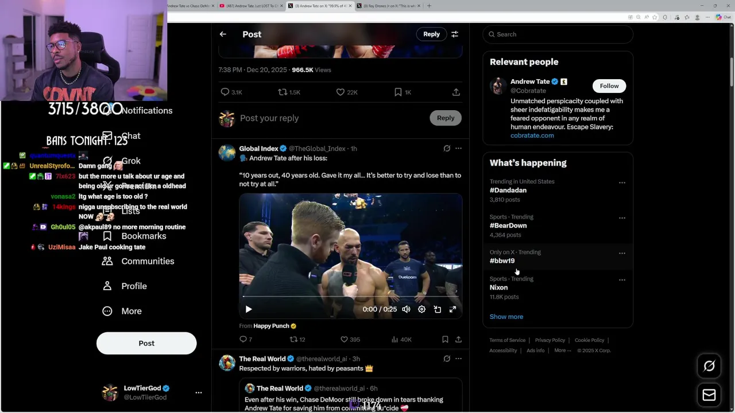Open more options for #BearDown trend

click(622, 219)
